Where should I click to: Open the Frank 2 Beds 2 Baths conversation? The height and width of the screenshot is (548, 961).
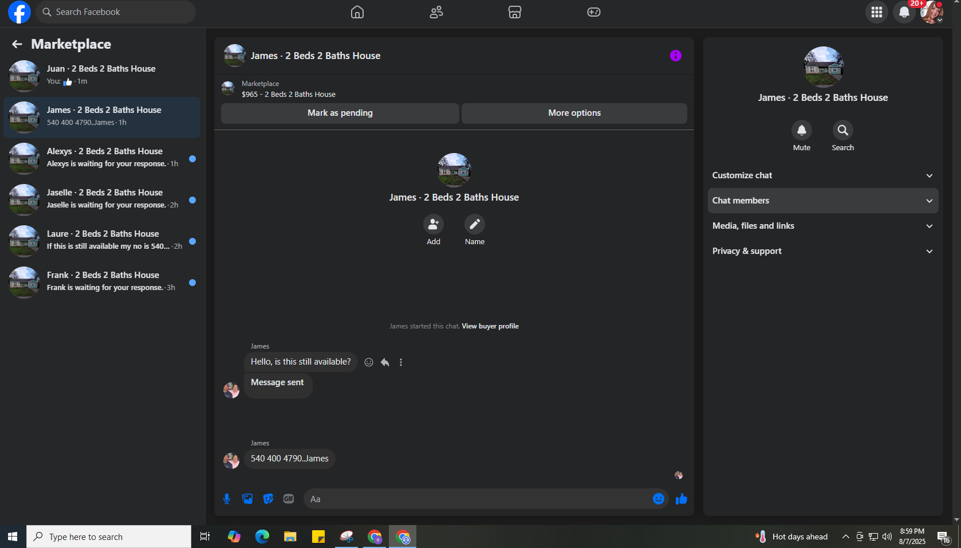tap(102, 283)
